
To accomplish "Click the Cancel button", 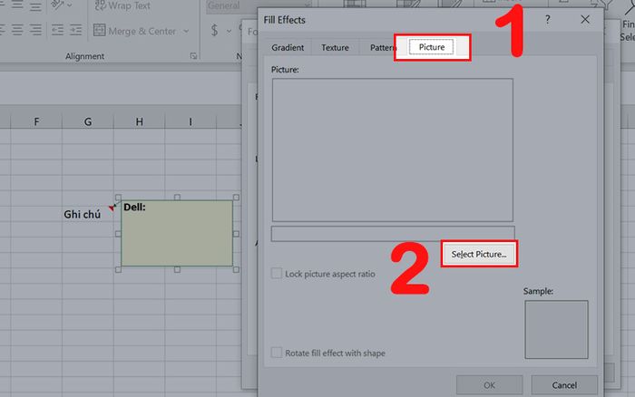I will point(564,385).
